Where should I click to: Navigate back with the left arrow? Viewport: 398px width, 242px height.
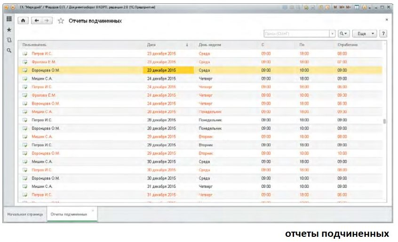(x=37, y=21)
